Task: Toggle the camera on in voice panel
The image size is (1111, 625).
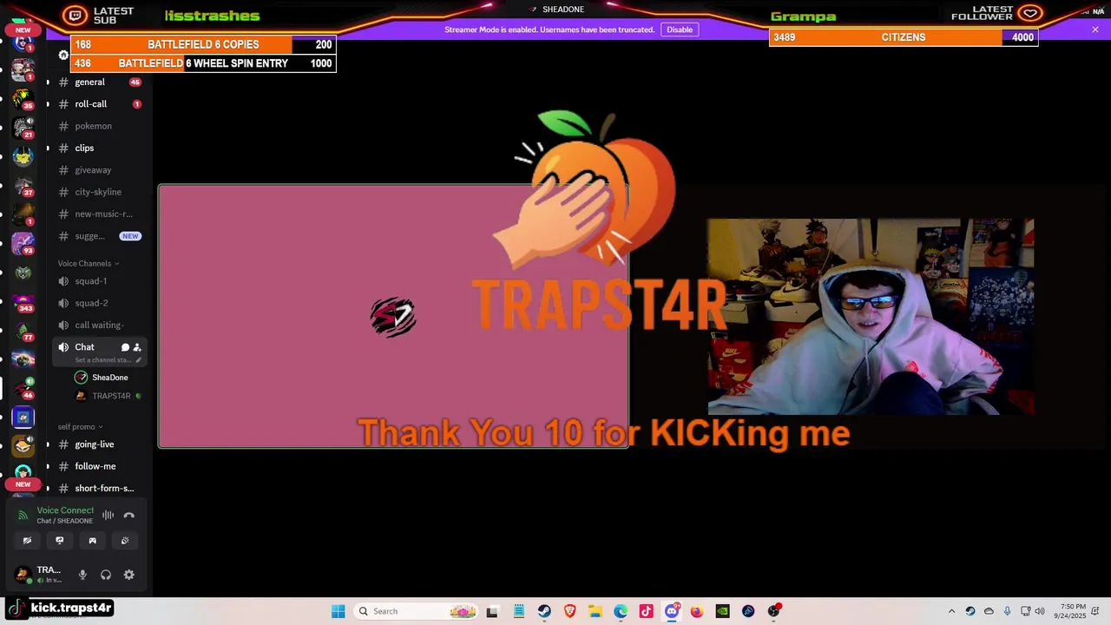Action: 27,540
